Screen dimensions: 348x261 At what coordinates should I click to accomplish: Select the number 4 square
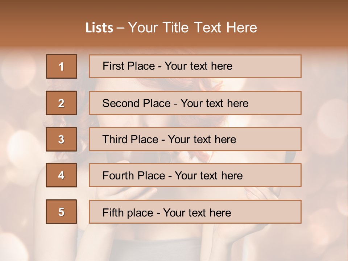[x=61, y=175]
